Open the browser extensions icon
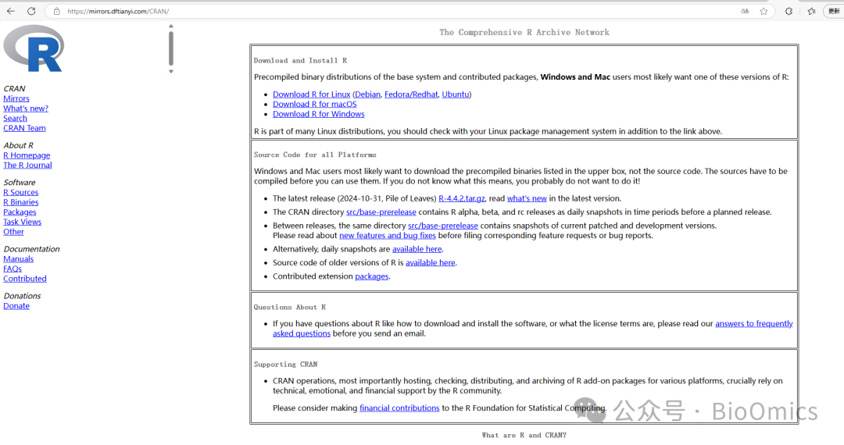This screenshot has height=445, width=844. [789, 11]
